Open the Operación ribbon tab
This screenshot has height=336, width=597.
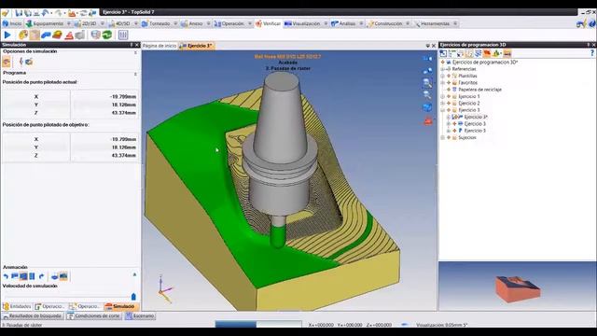click(x=229, y=23)
